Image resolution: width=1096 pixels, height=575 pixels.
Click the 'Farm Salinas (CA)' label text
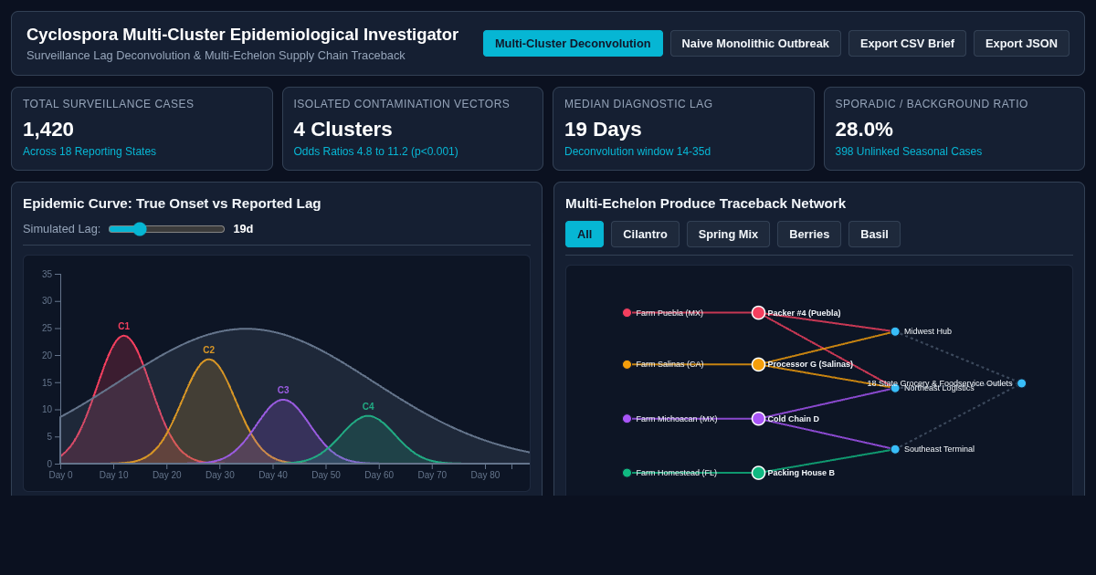[669, 364]
